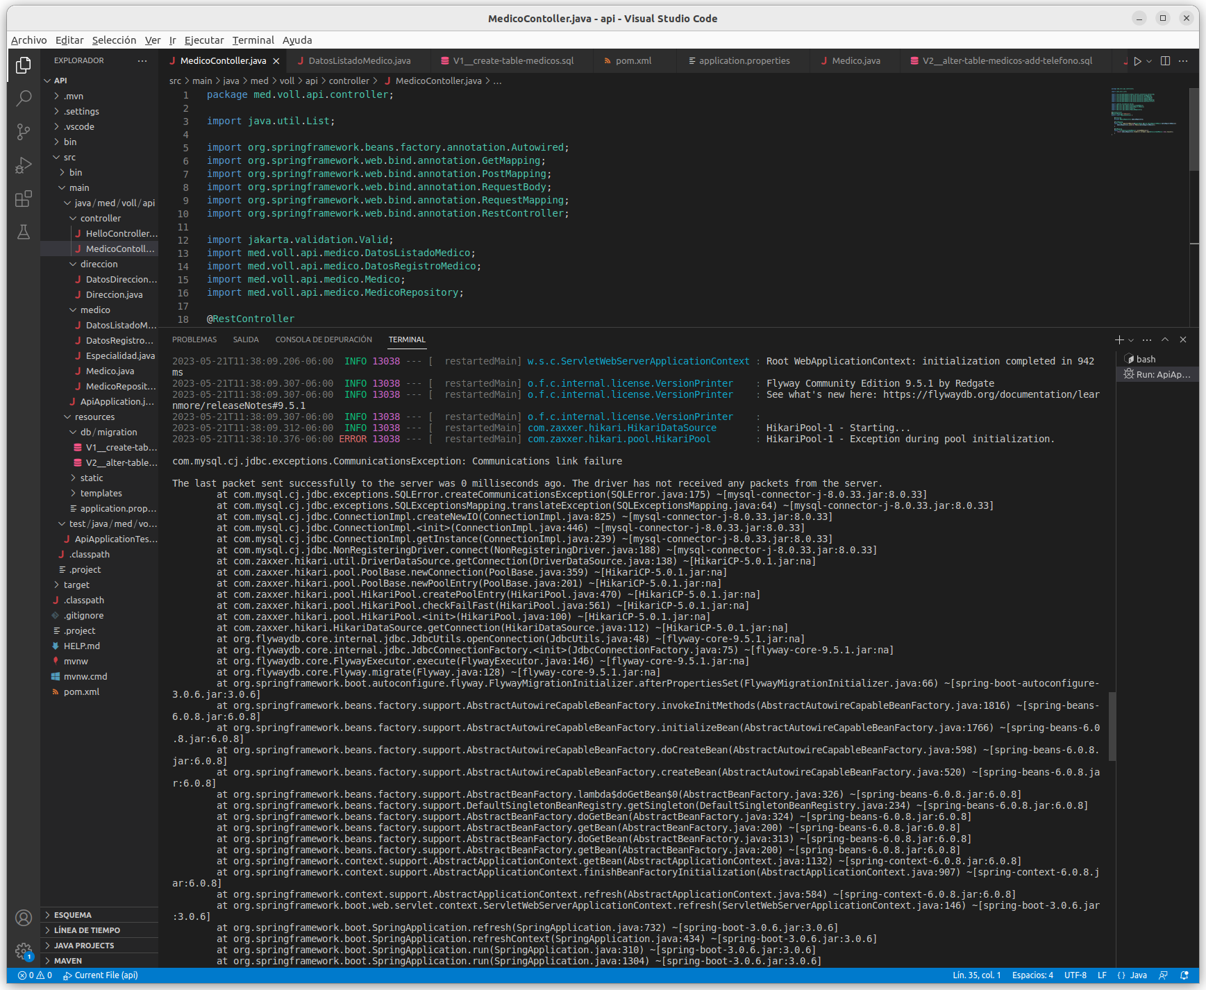Open the Explorer view in activity bar
This screenshot has height=990, width=1206.
point(24,65)
